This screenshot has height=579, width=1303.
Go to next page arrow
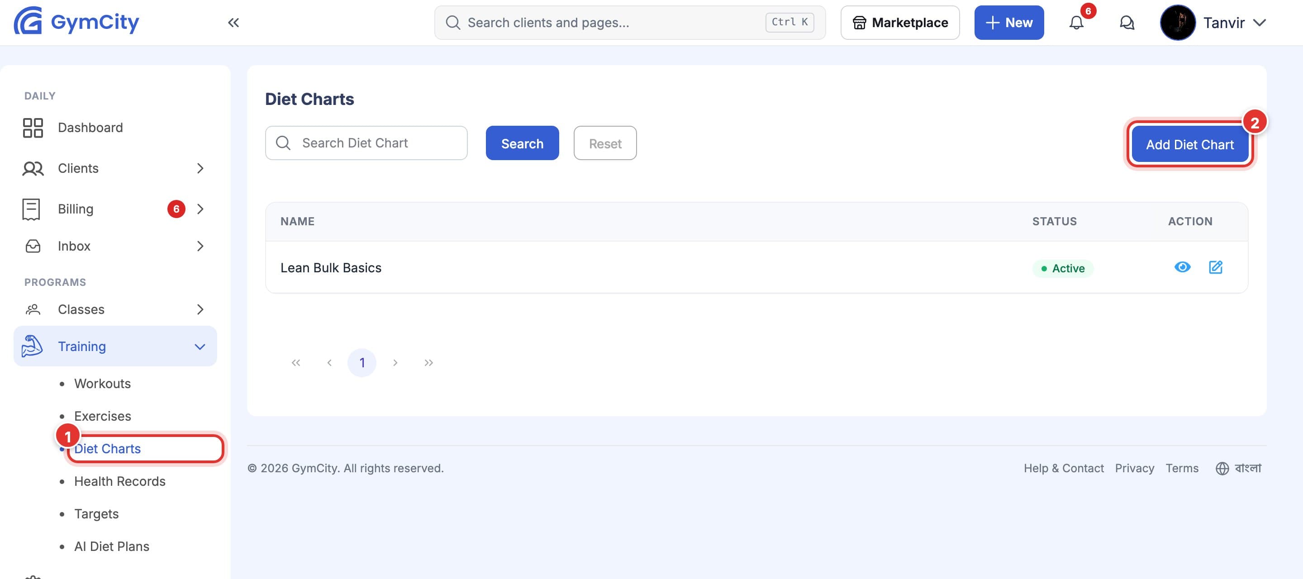[x=395, y=363]
